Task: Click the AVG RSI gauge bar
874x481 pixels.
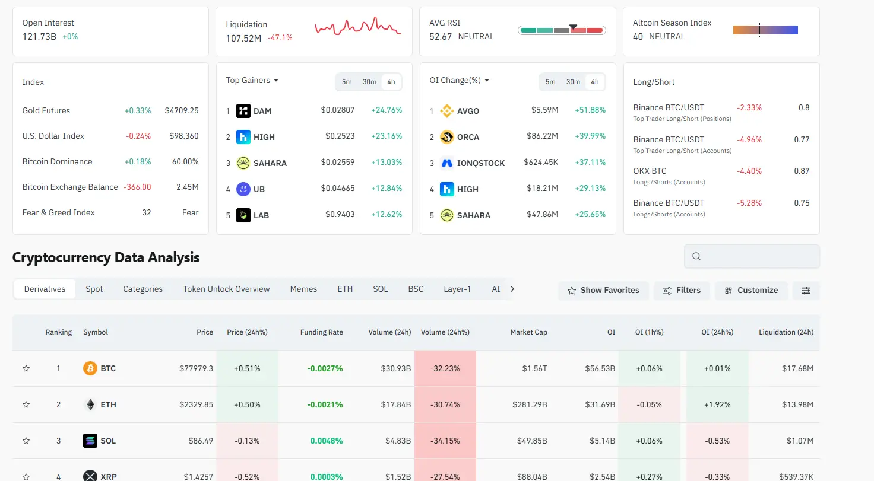Action: tap(562, 30)
